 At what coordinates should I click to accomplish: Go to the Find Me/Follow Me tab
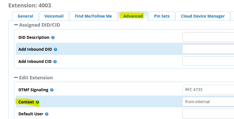[93, 16]
